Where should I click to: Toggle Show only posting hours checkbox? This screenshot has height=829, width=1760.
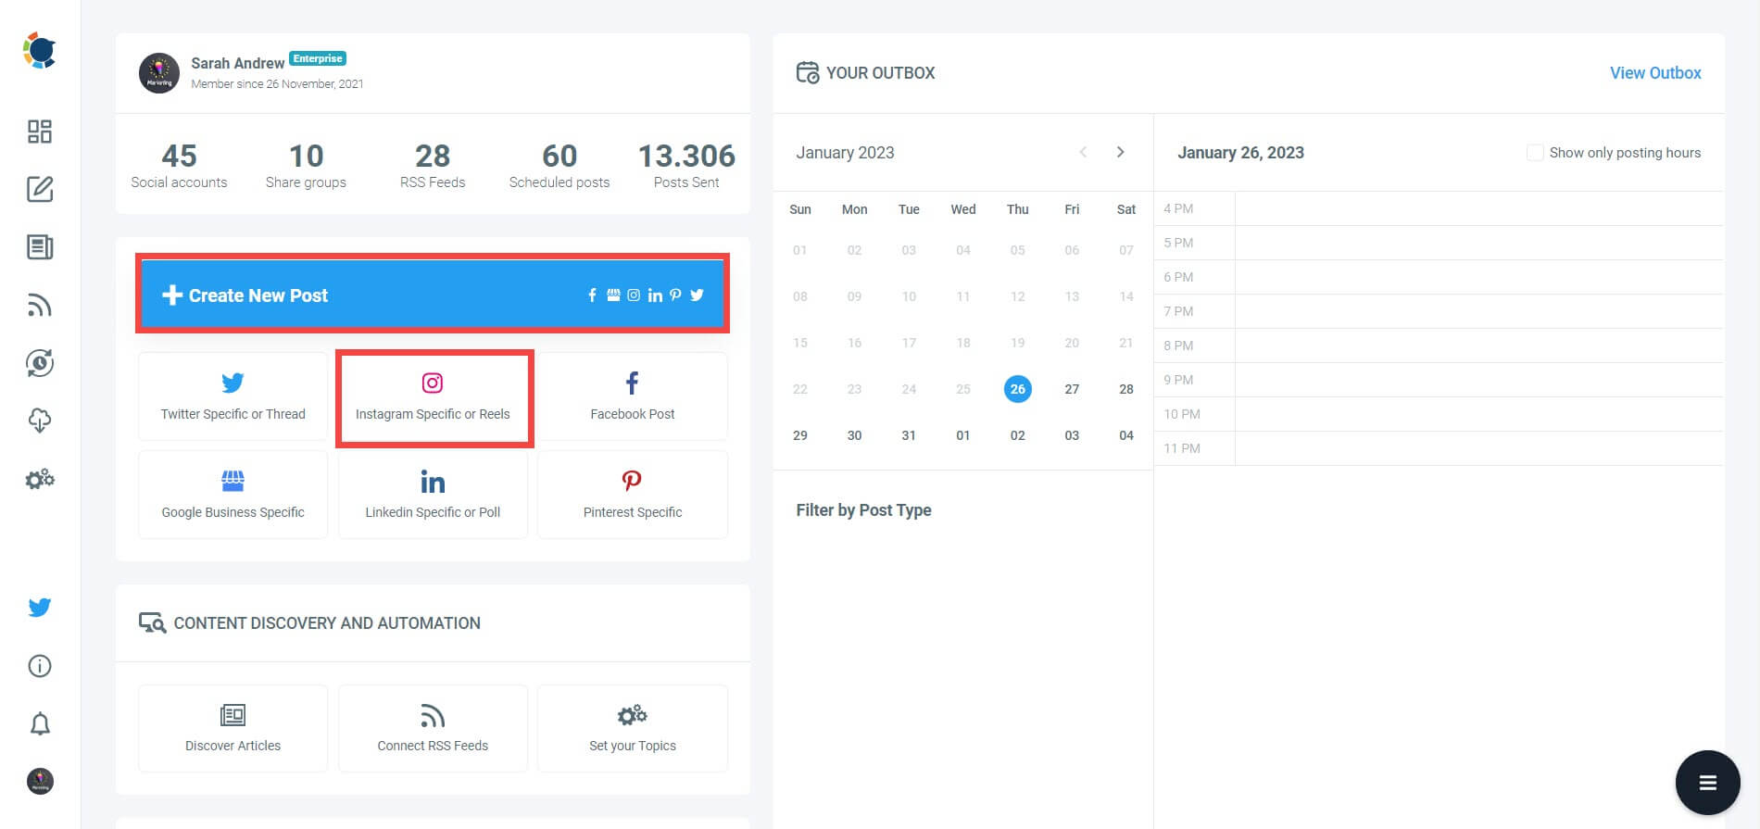coord(1535,153)
